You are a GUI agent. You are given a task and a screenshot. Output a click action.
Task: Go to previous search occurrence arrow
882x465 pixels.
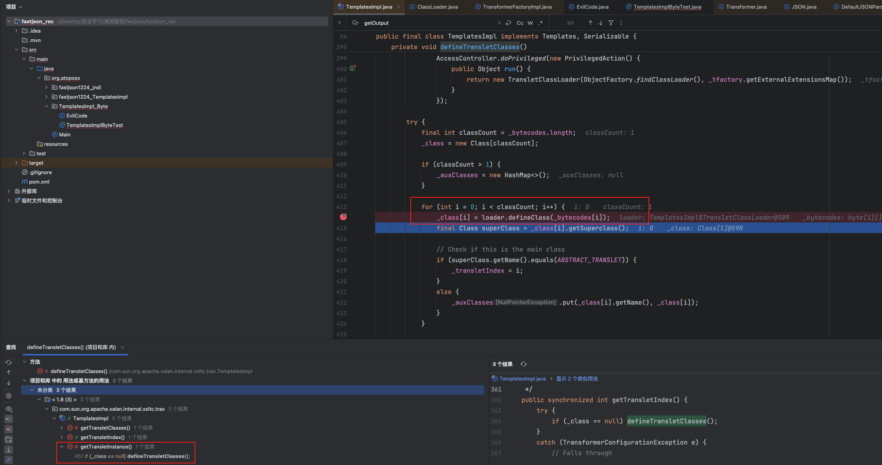click(590, 23)
